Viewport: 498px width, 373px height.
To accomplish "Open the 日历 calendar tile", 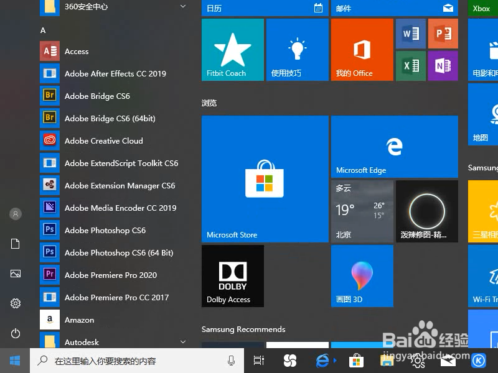I will [x=265, y=8].
